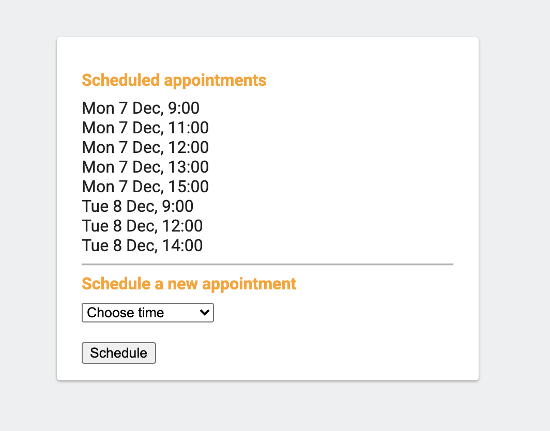The height and width of the screenshot is (431, 550).
Task: Click the Schedule a new appointment heading
Action: coord(189,284)
